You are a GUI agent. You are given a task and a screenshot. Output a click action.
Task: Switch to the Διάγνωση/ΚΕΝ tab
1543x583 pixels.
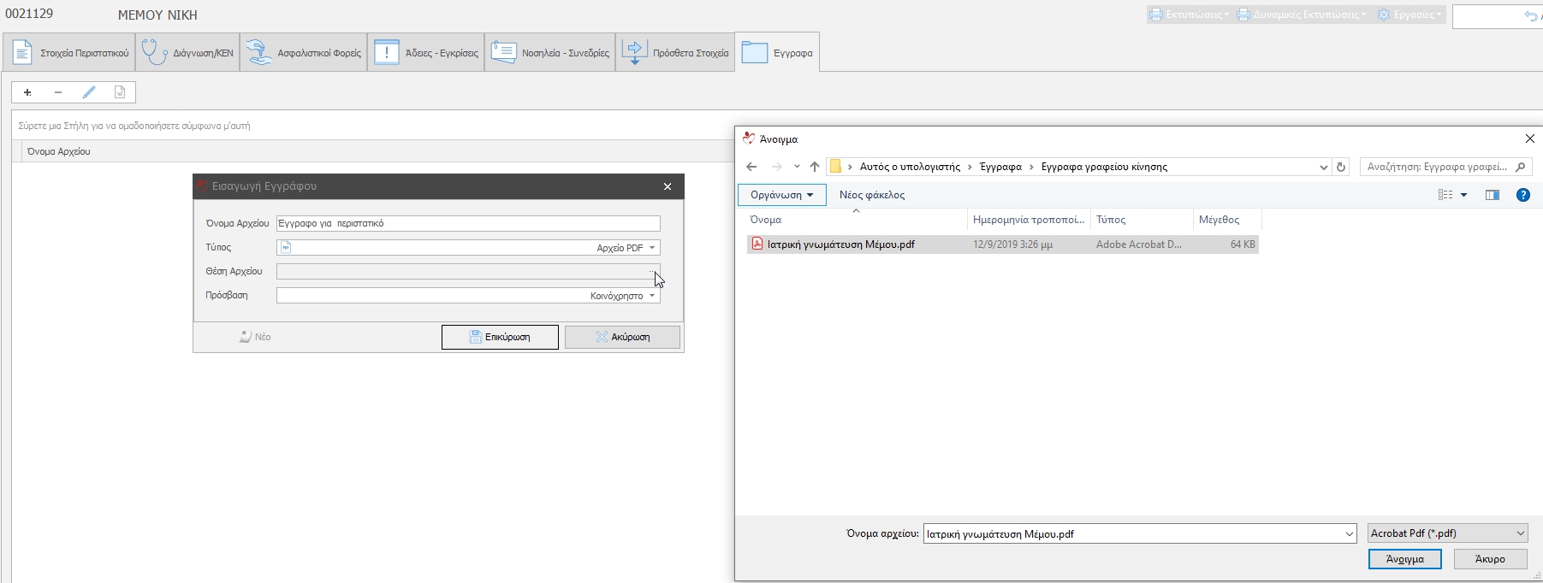point(187,52)
